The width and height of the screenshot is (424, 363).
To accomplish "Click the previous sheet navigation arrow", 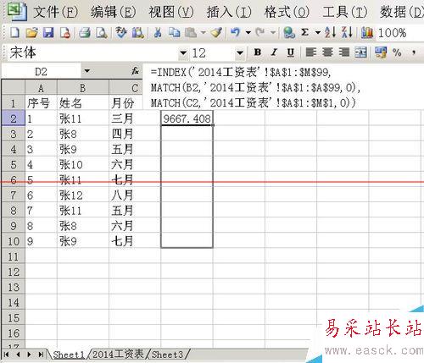I will pos(18,355).
